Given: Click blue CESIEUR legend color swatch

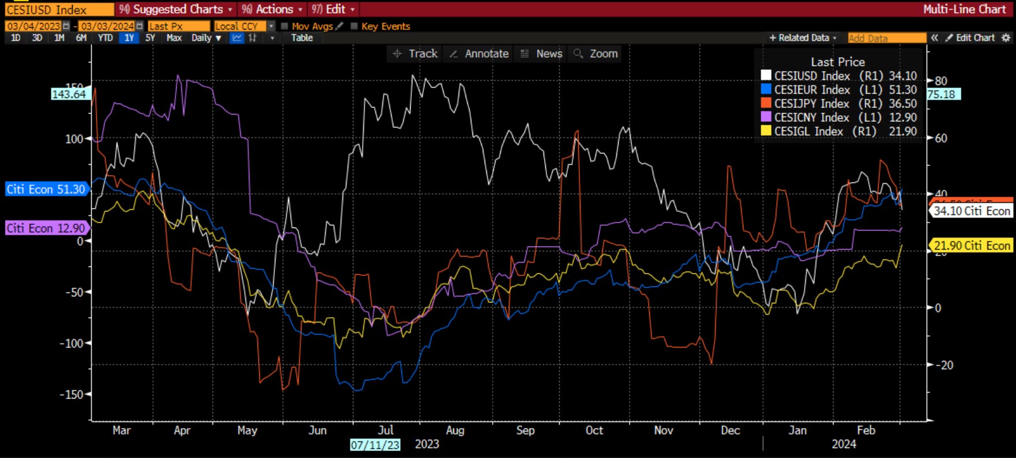Looking at the screenshot, I should click(x=766, y=90).
